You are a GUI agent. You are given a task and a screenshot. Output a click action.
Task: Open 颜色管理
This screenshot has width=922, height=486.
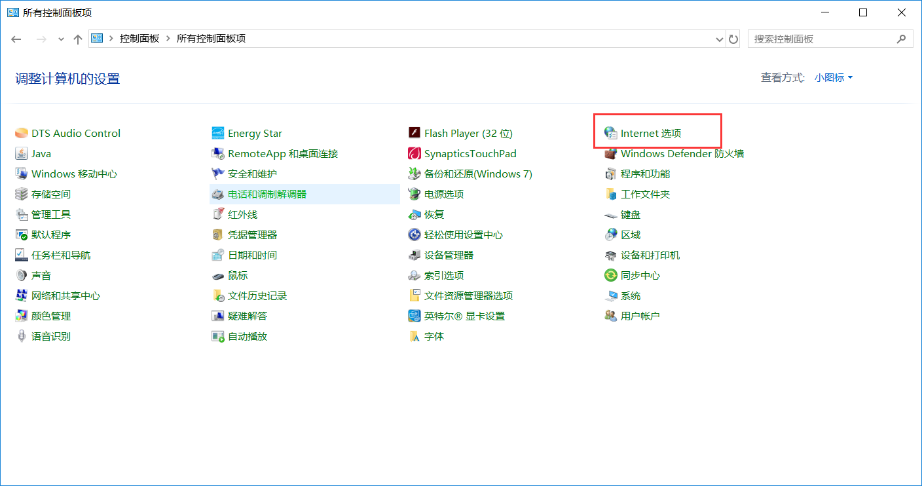click(x=51, y=316)
